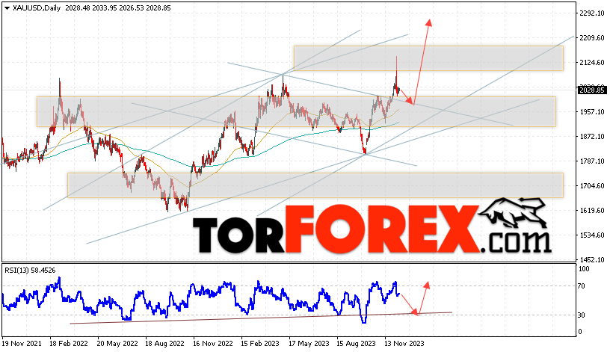Click the XAUUSD,Daily symbol title
The image size is (610, 352).
point(37,8)
